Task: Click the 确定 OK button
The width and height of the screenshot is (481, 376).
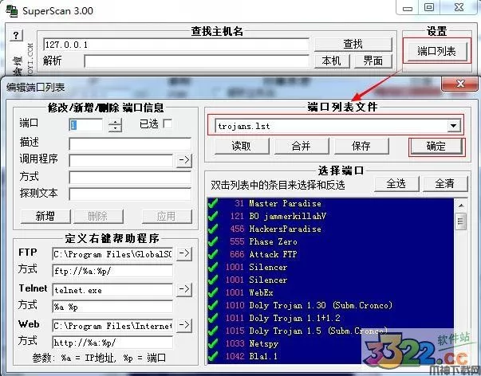Action: pos(436,147)
